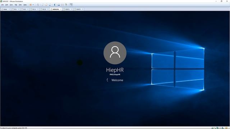The height and width of the screenshot is (129, 230).
Task: Click the user avatar on the login screen
Action: tap(115, 53)
